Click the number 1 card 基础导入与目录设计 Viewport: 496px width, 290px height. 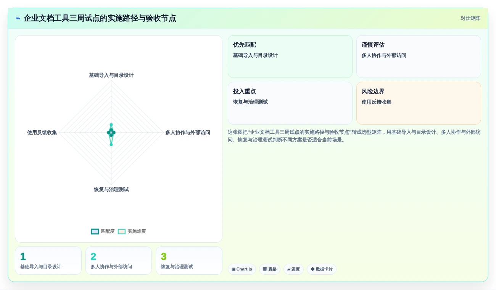coord(48,261)
